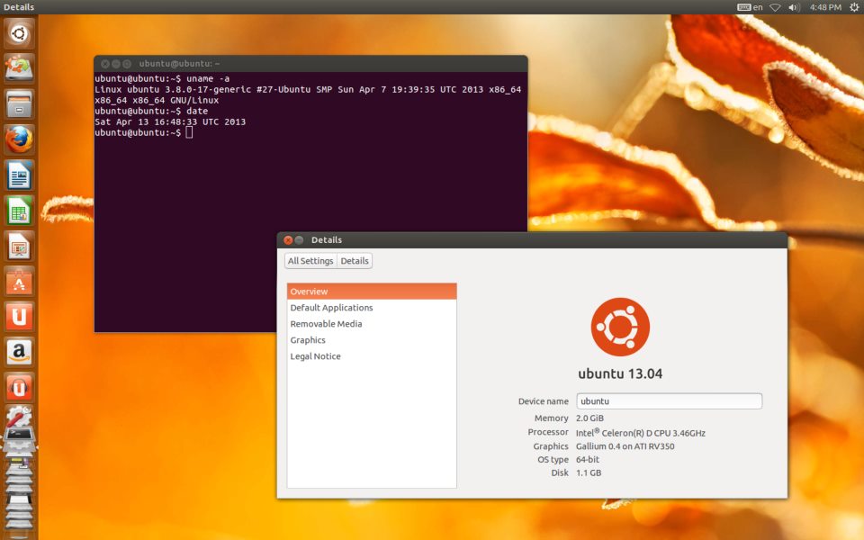
Task: Open keyboard layout 'en' indicator in top panel
Action: pyautogui.click(x=750, y=7)
